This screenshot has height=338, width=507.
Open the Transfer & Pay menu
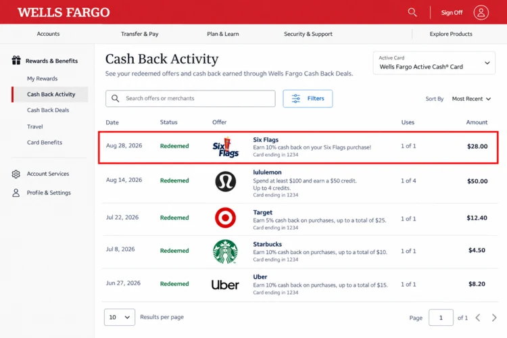tap(140, 34)
